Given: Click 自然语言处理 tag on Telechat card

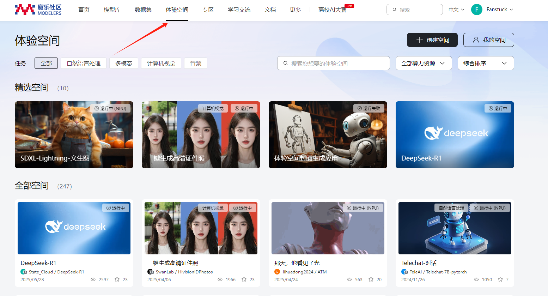Looking at the screenshot, I should [x=451, y=208].
